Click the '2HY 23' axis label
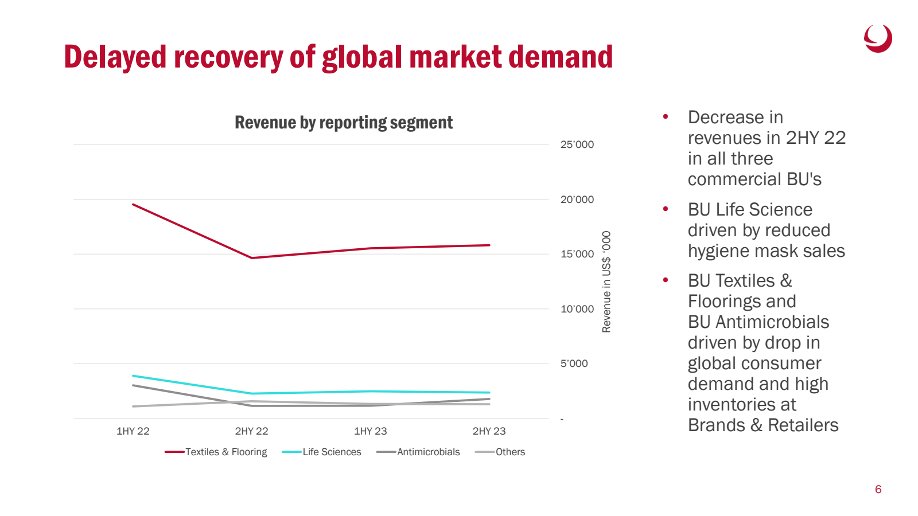 coord(489,431)
